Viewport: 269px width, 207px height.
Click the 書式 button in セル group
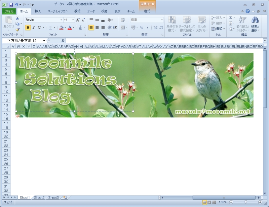pos(219,29)
